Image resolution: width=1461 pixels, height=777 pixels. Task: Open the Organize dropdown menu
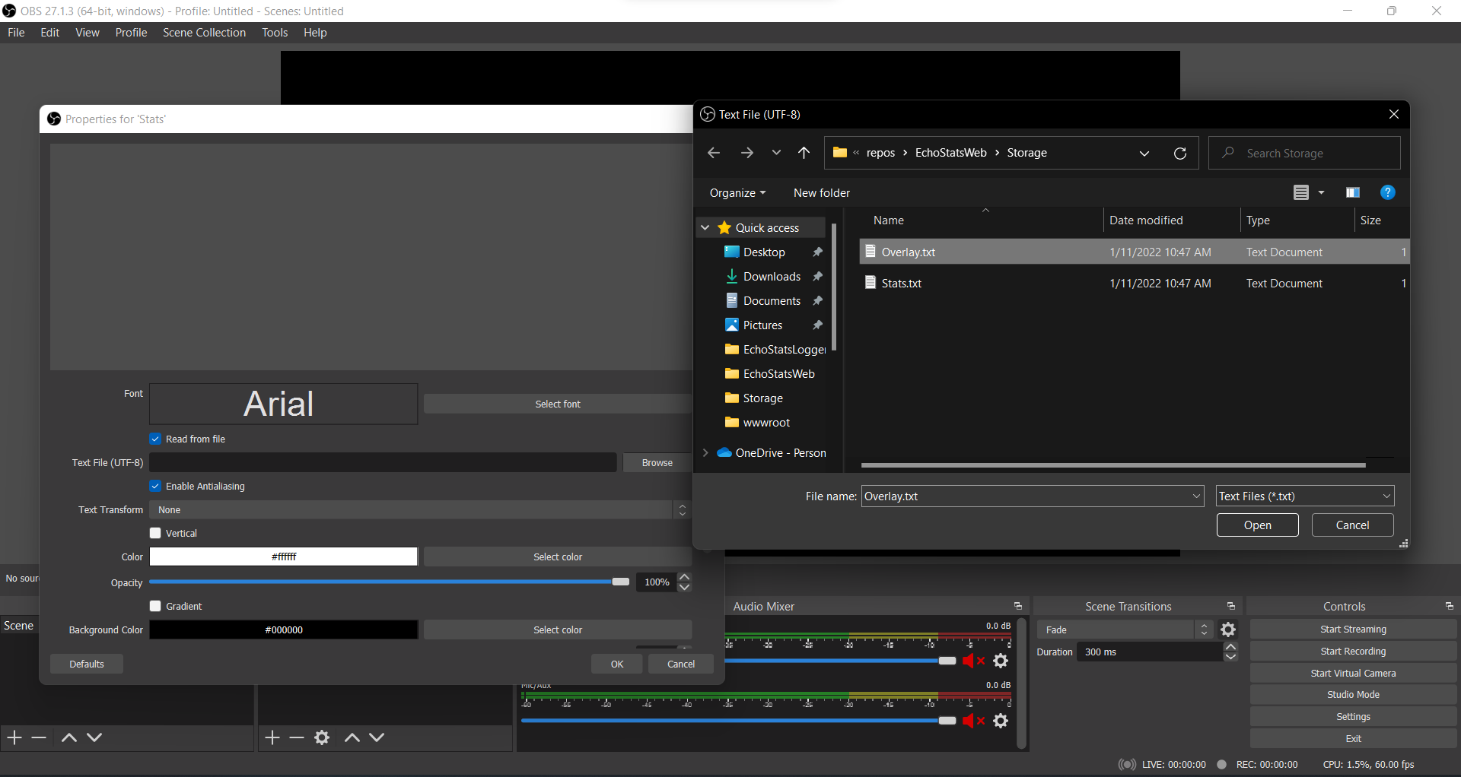point(737,193)
